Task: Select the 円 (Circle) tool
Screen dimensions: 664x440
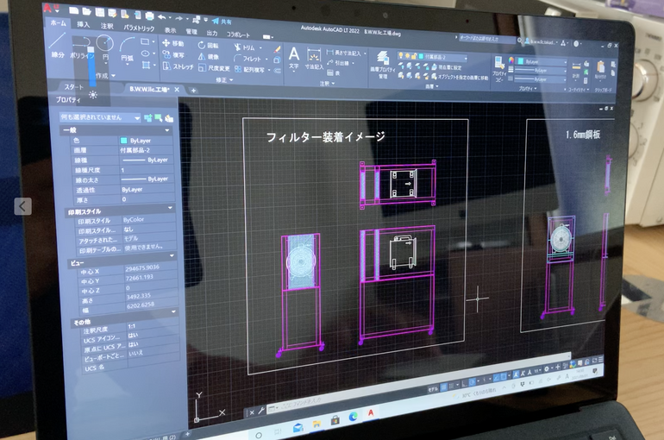Action: [x=105, y=47]
